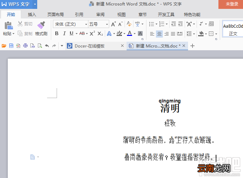Switch to the 插入 tab
This screenshot has height=178, width=243.
pos(32,15)
